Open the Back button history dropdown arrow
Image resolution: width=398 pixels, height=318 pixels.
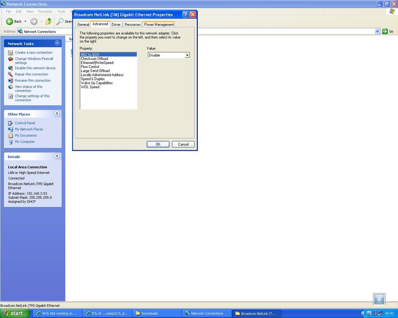25,21
